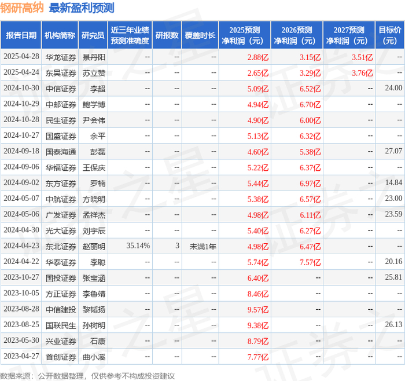
Task: Click the target price 26.13
Action: [393, 325]
